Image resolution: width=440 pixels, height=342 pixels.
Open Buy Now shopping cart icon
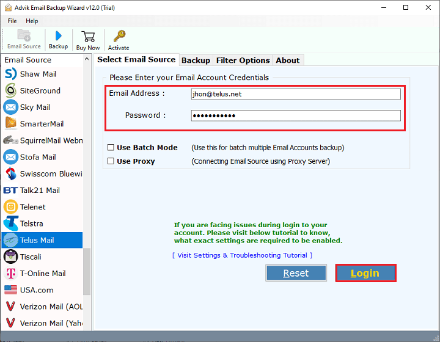88,37
